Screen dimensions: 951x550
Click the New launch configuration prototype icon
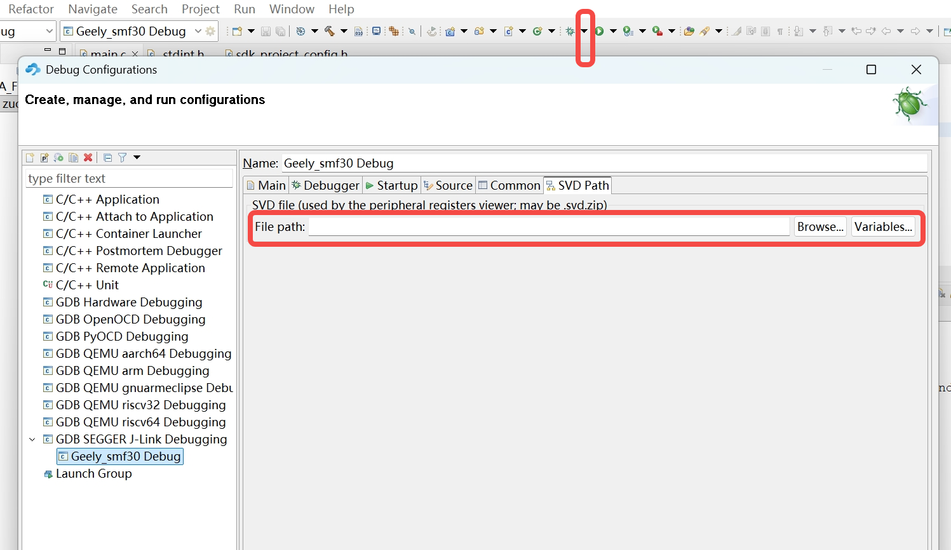tap(44, 158)
